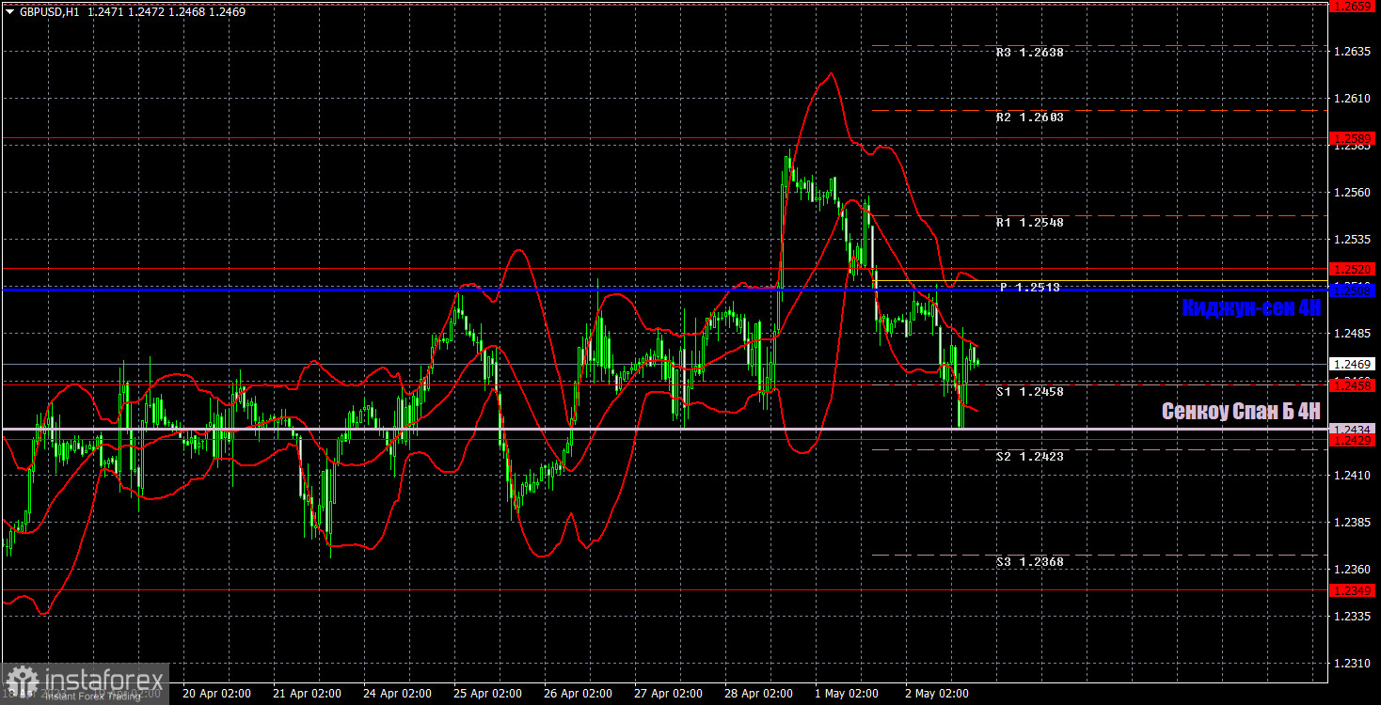Select the blue Kijun-sen 4H line label
The height and width of the screenshot is (705, 1381).
pos(1251,307)
